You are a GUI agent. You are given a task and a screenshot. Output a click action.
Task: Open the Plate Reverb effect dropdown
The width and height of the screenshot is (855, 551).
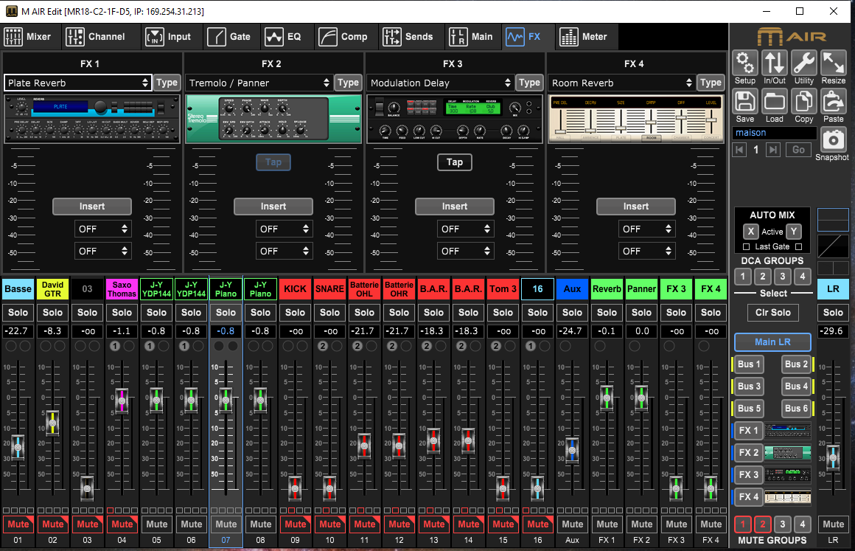(x=77, y=83)
